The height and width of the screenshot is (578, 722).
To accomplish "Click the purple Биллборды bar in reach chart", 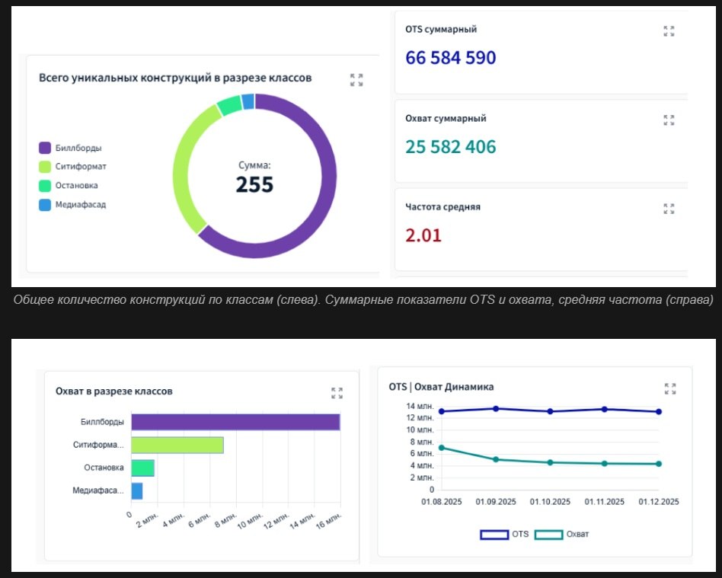I will (236, 423).
